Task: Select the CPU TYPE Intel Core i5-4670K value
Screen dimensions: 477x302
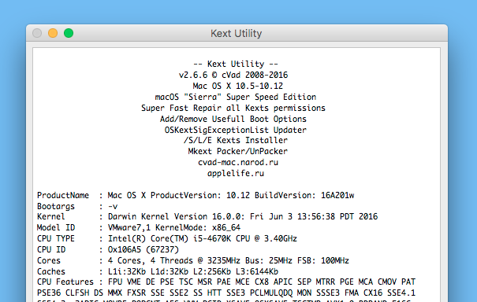Action: [x=203, y=238]
